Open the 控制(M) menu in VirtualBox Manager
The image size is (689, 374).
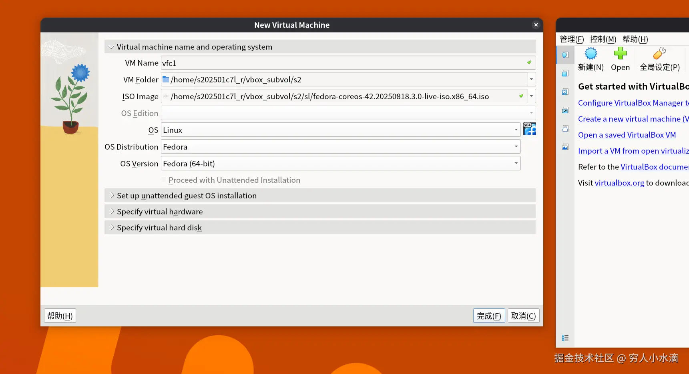click(x=603, y=39)
